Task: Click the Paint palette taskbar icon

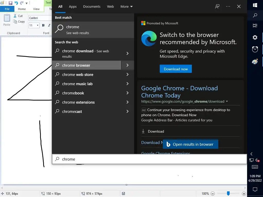Action: (x=255, y=62)
